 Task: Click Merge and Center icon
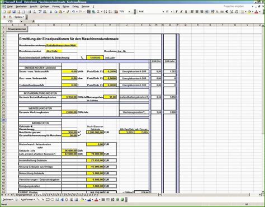click(x=206, y=12)
